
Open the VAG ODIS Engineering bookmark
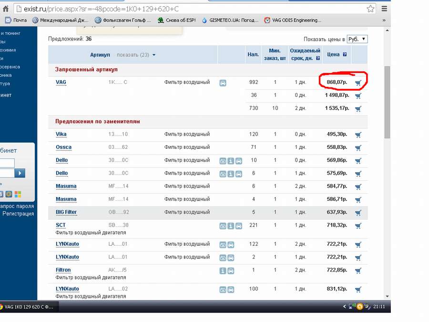coord(293,20)
